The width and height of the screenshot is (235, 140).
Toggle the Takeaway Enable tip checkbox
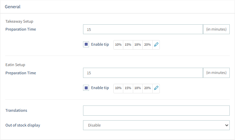tap(86, 45)
